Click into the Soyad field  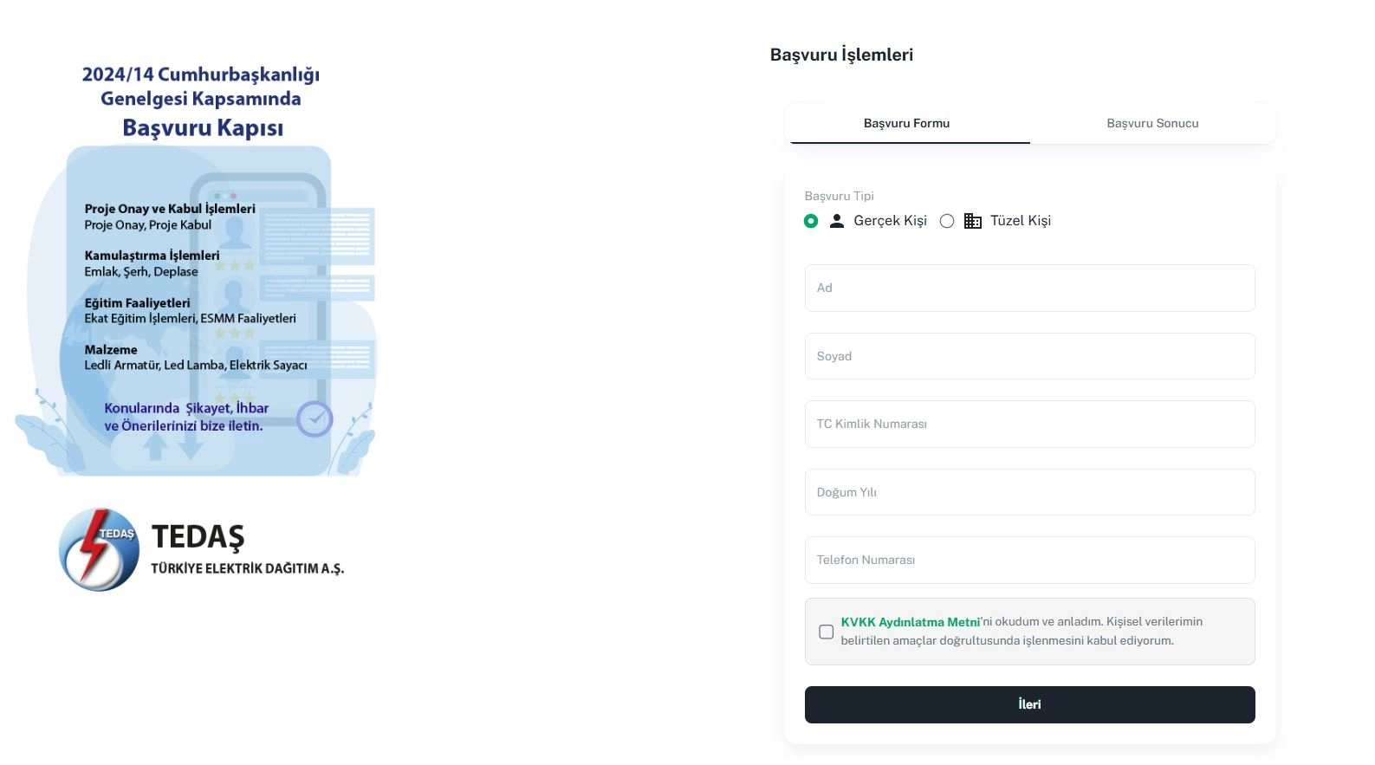tap(1029, 356)
